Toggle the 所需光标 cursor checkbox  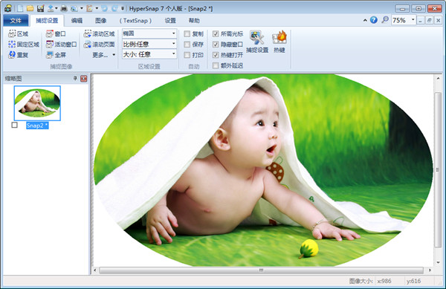[x=216, y=34]
